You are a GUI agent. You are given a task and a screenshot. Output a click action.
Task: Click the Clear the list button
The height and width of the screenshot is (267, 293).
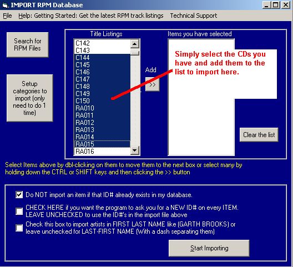coord(259,135)
